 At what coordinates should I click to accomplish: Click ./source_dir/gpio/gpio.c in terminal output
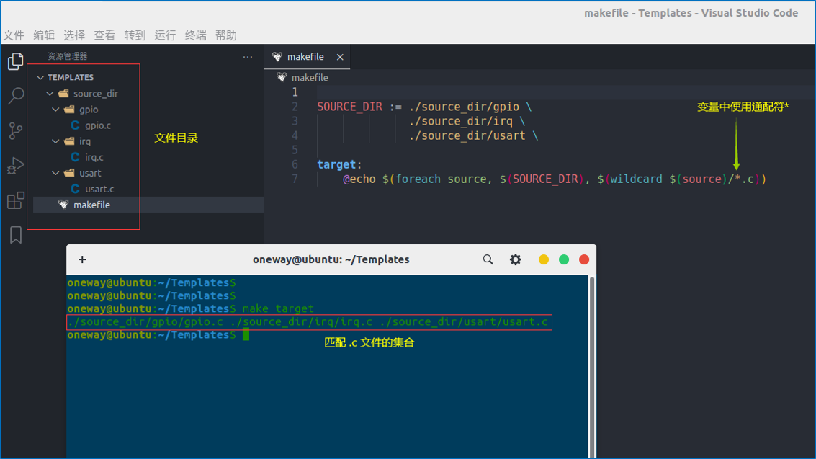145,321
